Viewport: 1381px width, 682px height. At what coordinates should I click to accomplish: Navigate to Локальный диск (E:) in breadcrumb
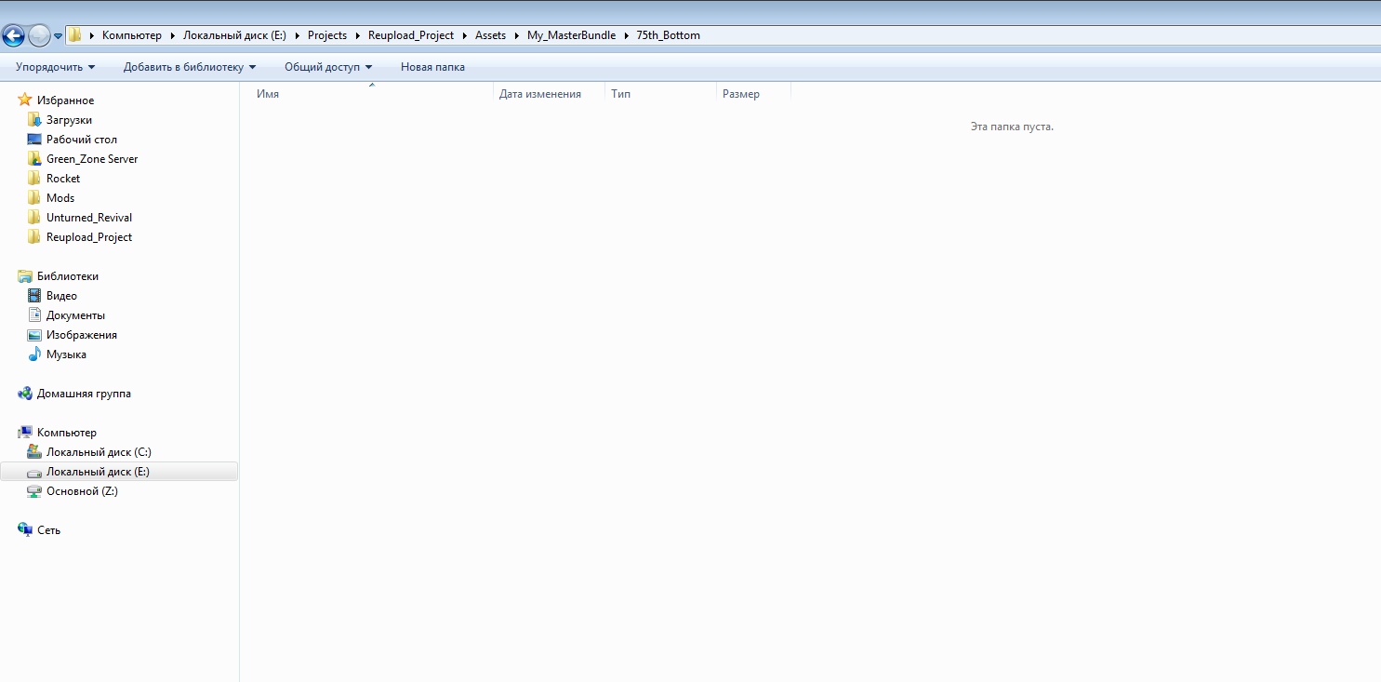[235, 35]
